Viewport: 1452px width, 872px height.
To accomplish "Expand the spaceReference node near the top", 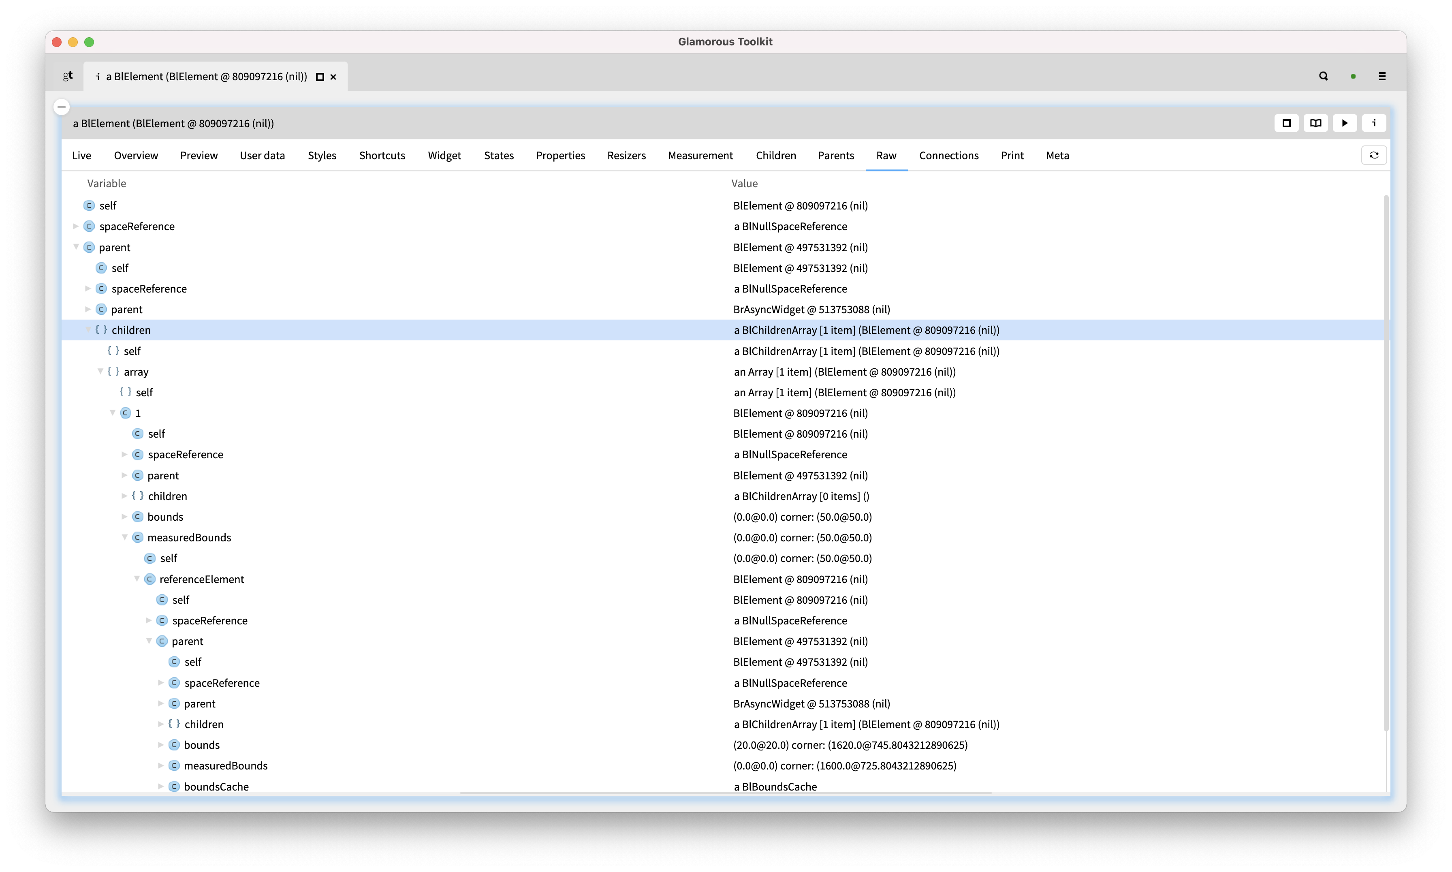I will 75,226.
